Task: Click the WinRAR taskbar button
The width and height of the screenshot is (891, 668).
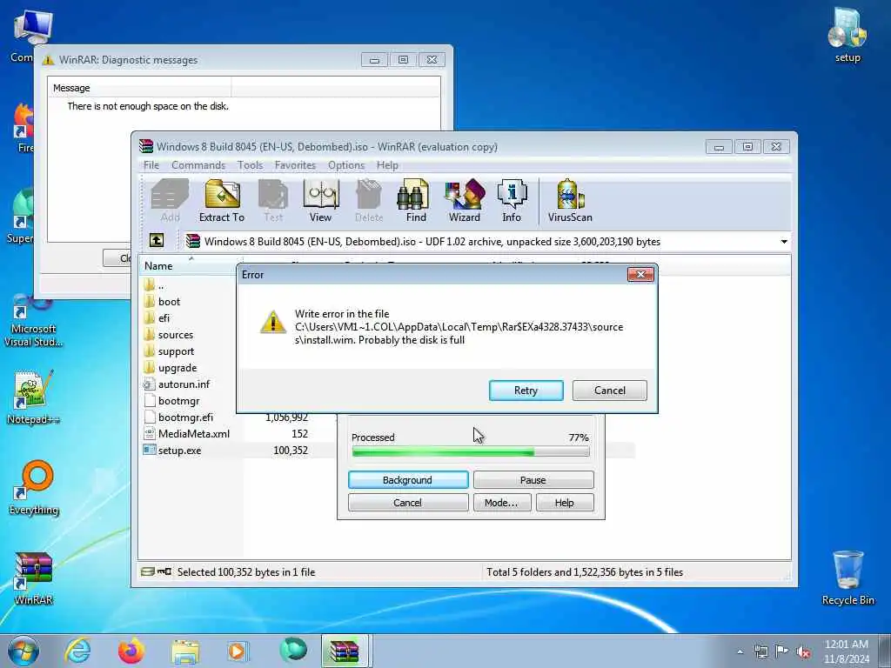Action: click(x=345, y=651)
